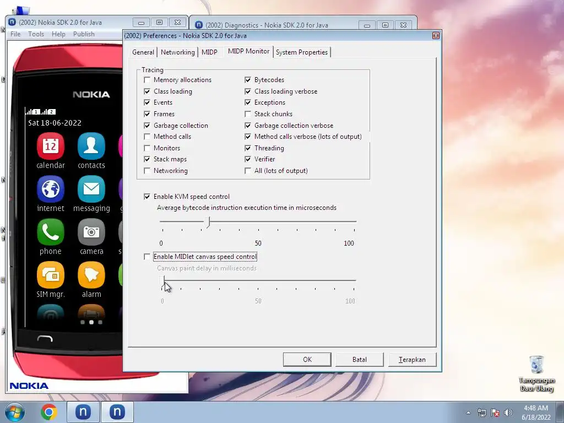Viewport: 564px width, 423px height.
Task: Toggle Garbage collection verbose checkbox
Action: click(247, 126)
